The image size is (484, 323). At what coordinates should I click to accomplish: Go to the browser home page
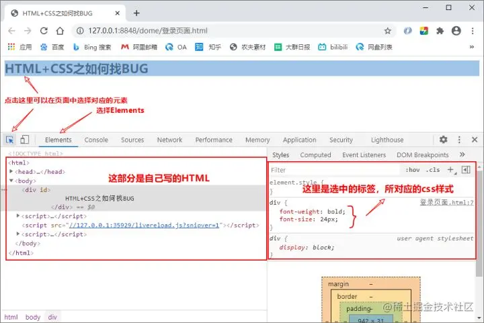pos(60,31)
